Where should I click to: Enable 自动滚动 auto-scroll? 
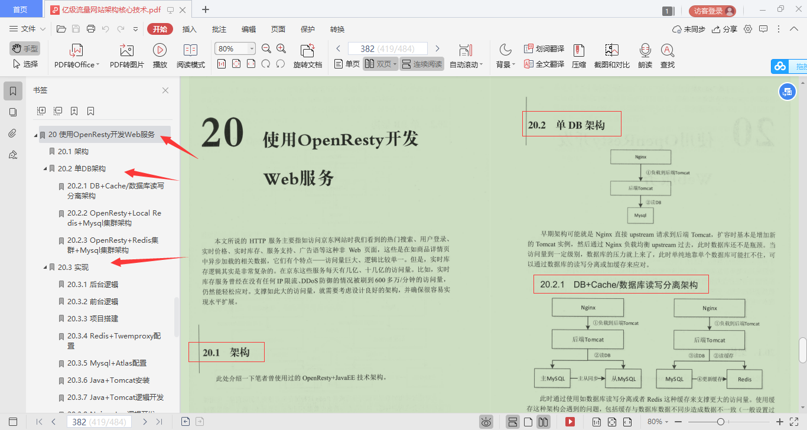(466, 55)
